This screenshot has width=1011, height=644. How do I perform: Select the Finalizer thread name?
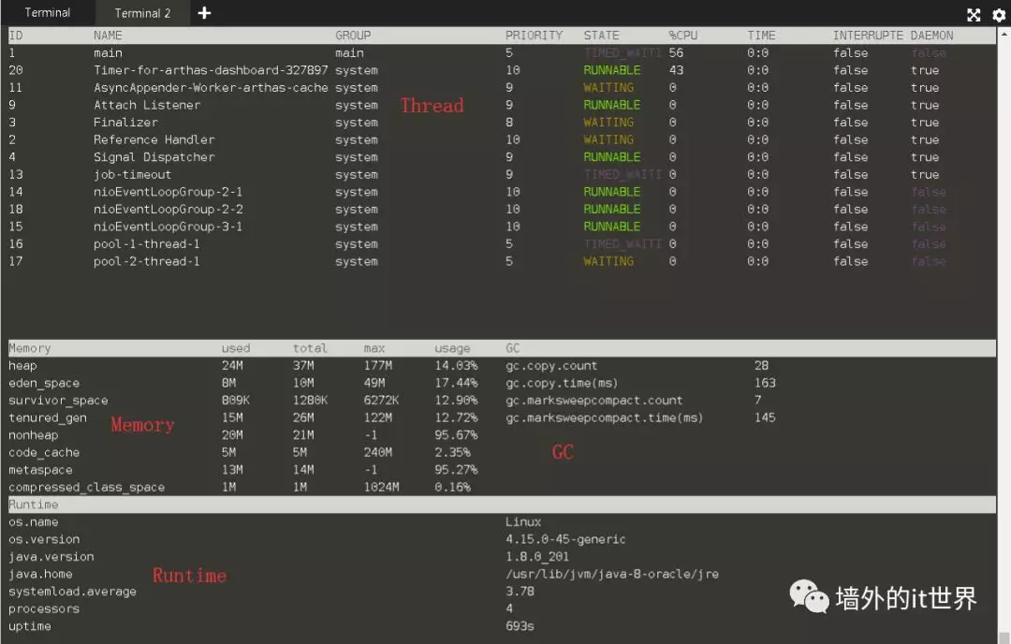coord(125,123)
